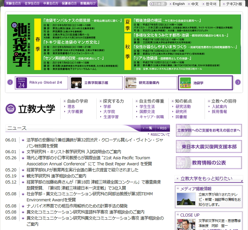This screenshot has height=230, width=248.
Task: Open the 立教学院展示館 thumbnail banner
Action: click(96, 83)
